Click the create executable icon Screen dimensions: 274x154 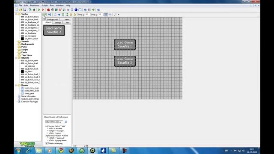tap(30, 10)
